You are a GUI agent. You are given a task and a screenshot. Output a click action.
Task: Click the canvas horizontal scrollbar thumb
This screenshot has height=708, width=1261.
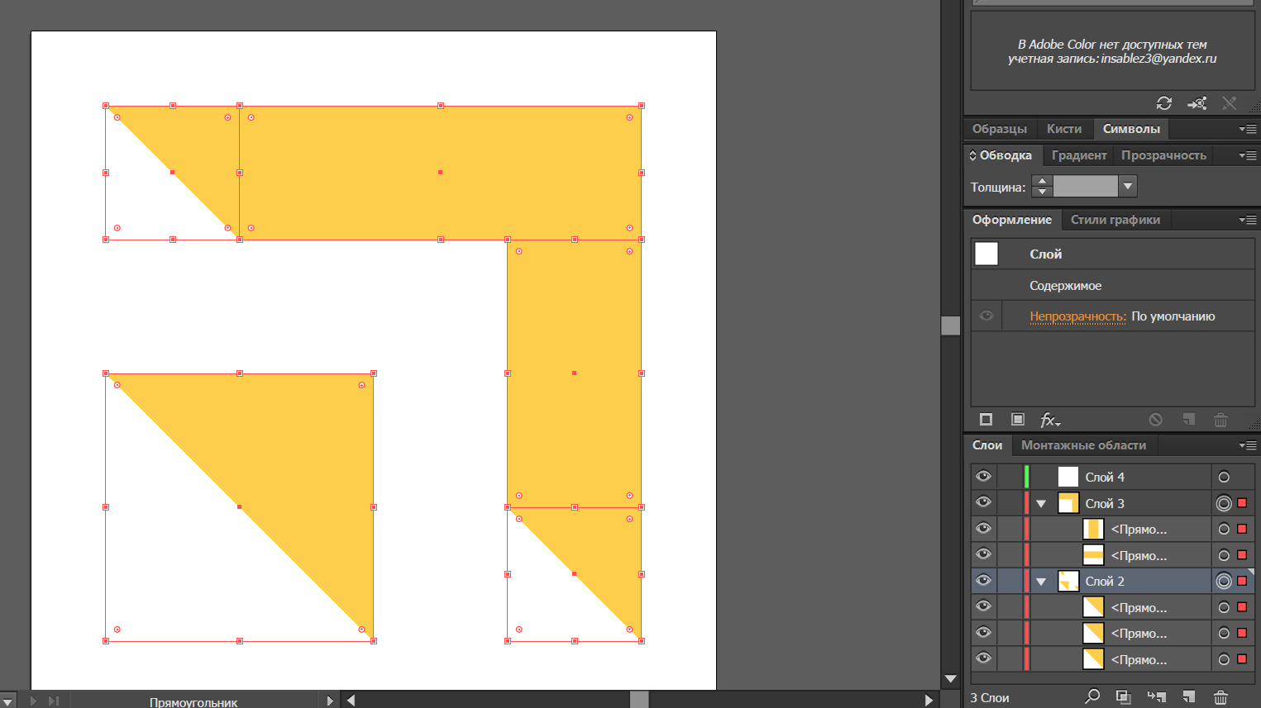click(x=639, y=701)
